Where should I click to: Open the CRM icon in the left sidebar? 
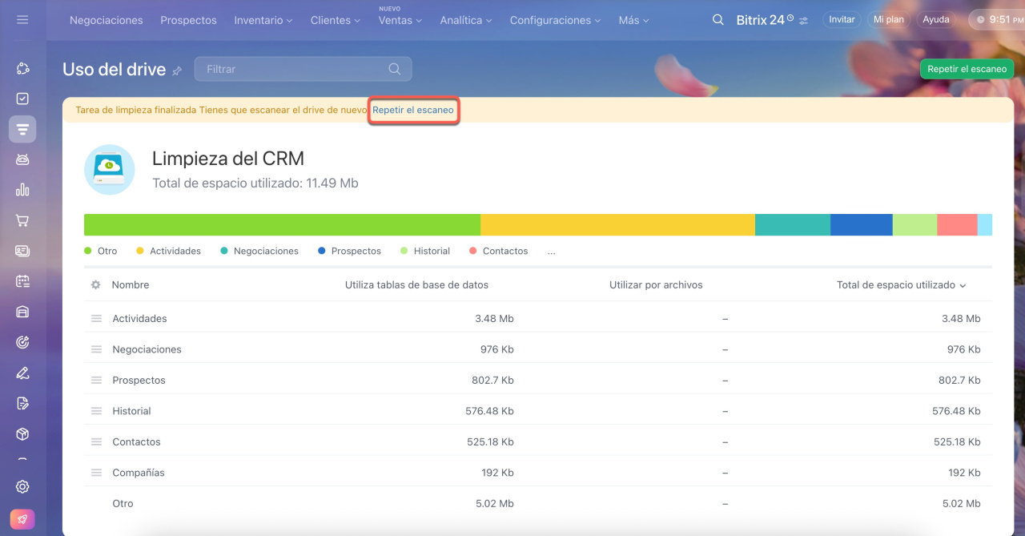point(22,129)
